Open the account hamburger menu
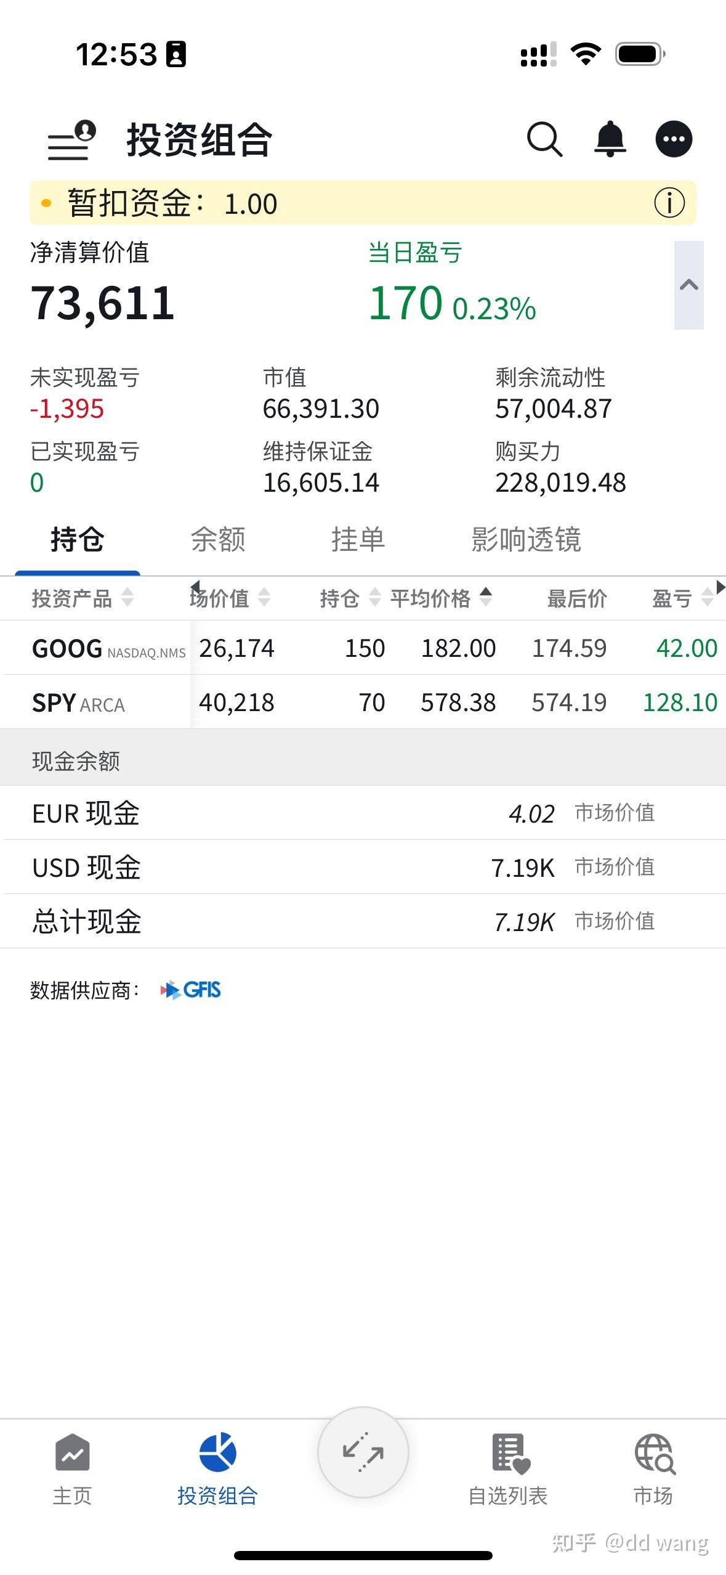The height and width of the screenshot is (1575, 726). point(71,140)
